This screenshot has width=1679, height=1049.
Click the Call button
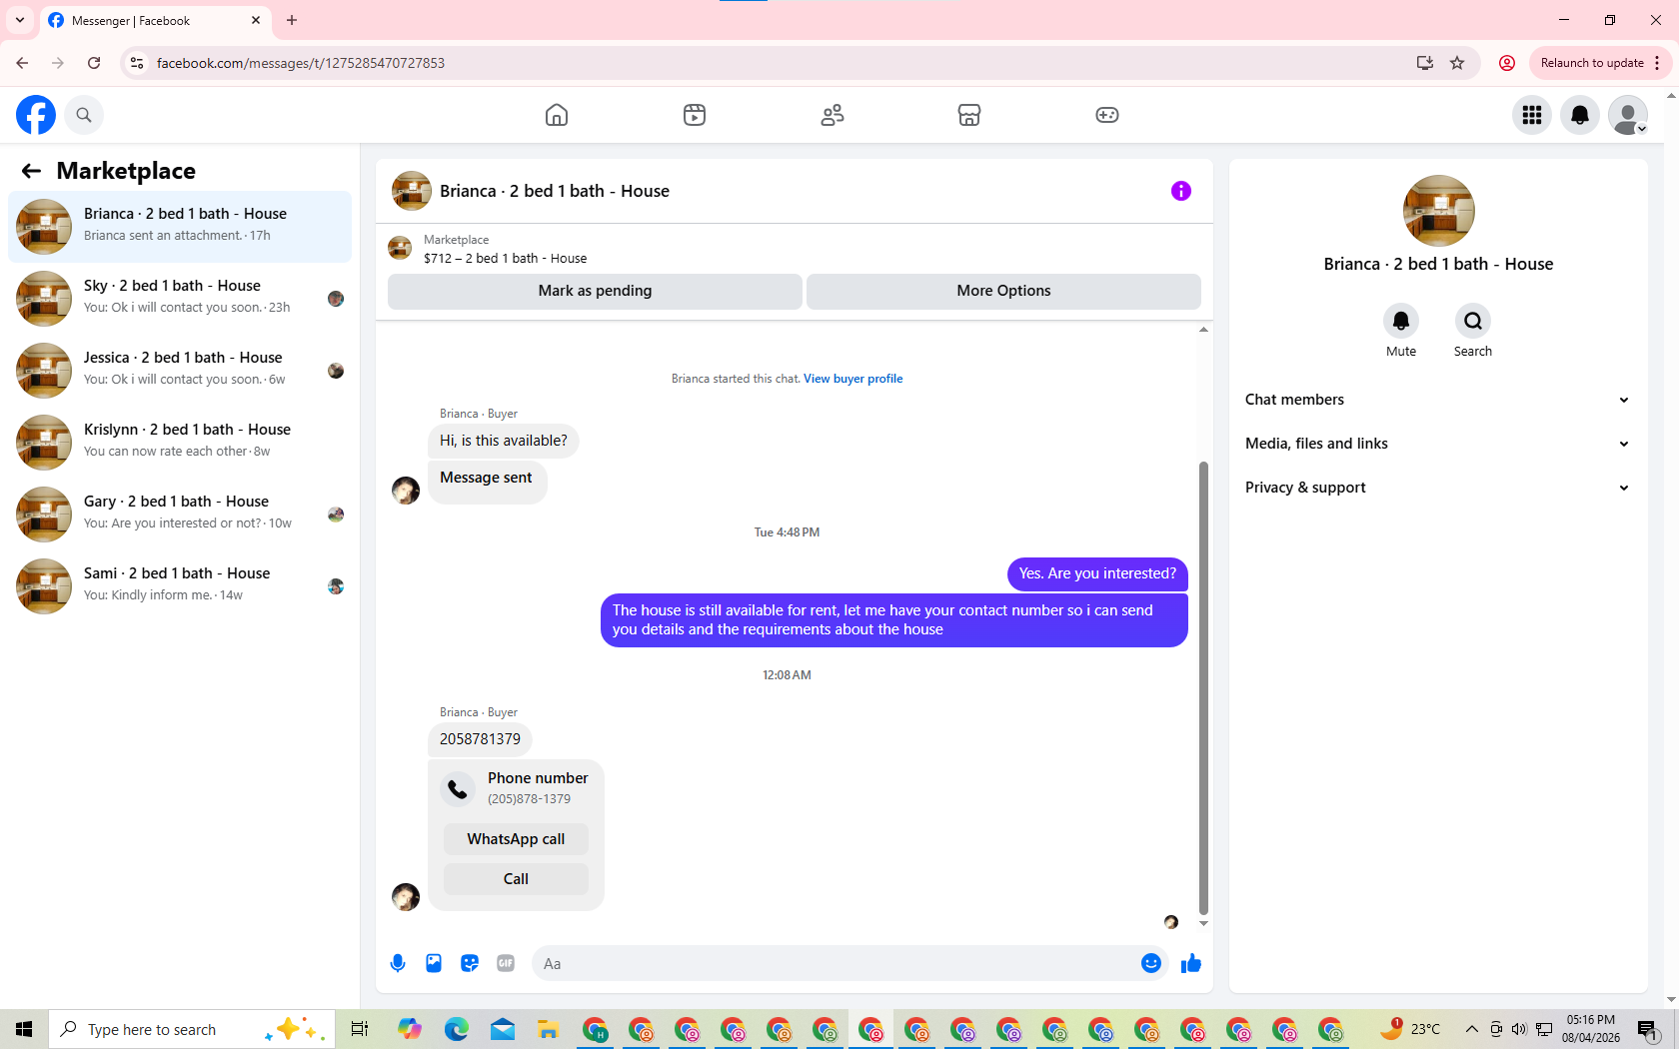tap(516, 879)
